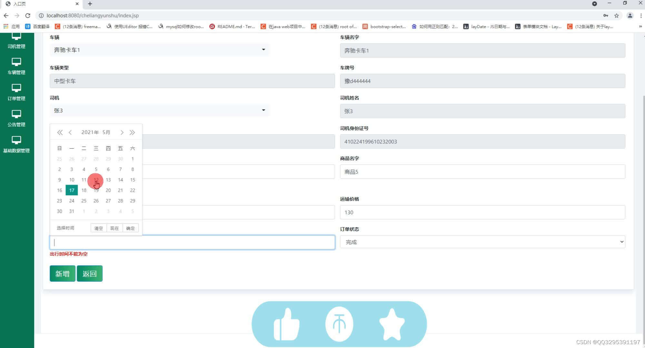Click the 商品名字 field with 商品5
645x348 pixels.
tap(482, 172)
